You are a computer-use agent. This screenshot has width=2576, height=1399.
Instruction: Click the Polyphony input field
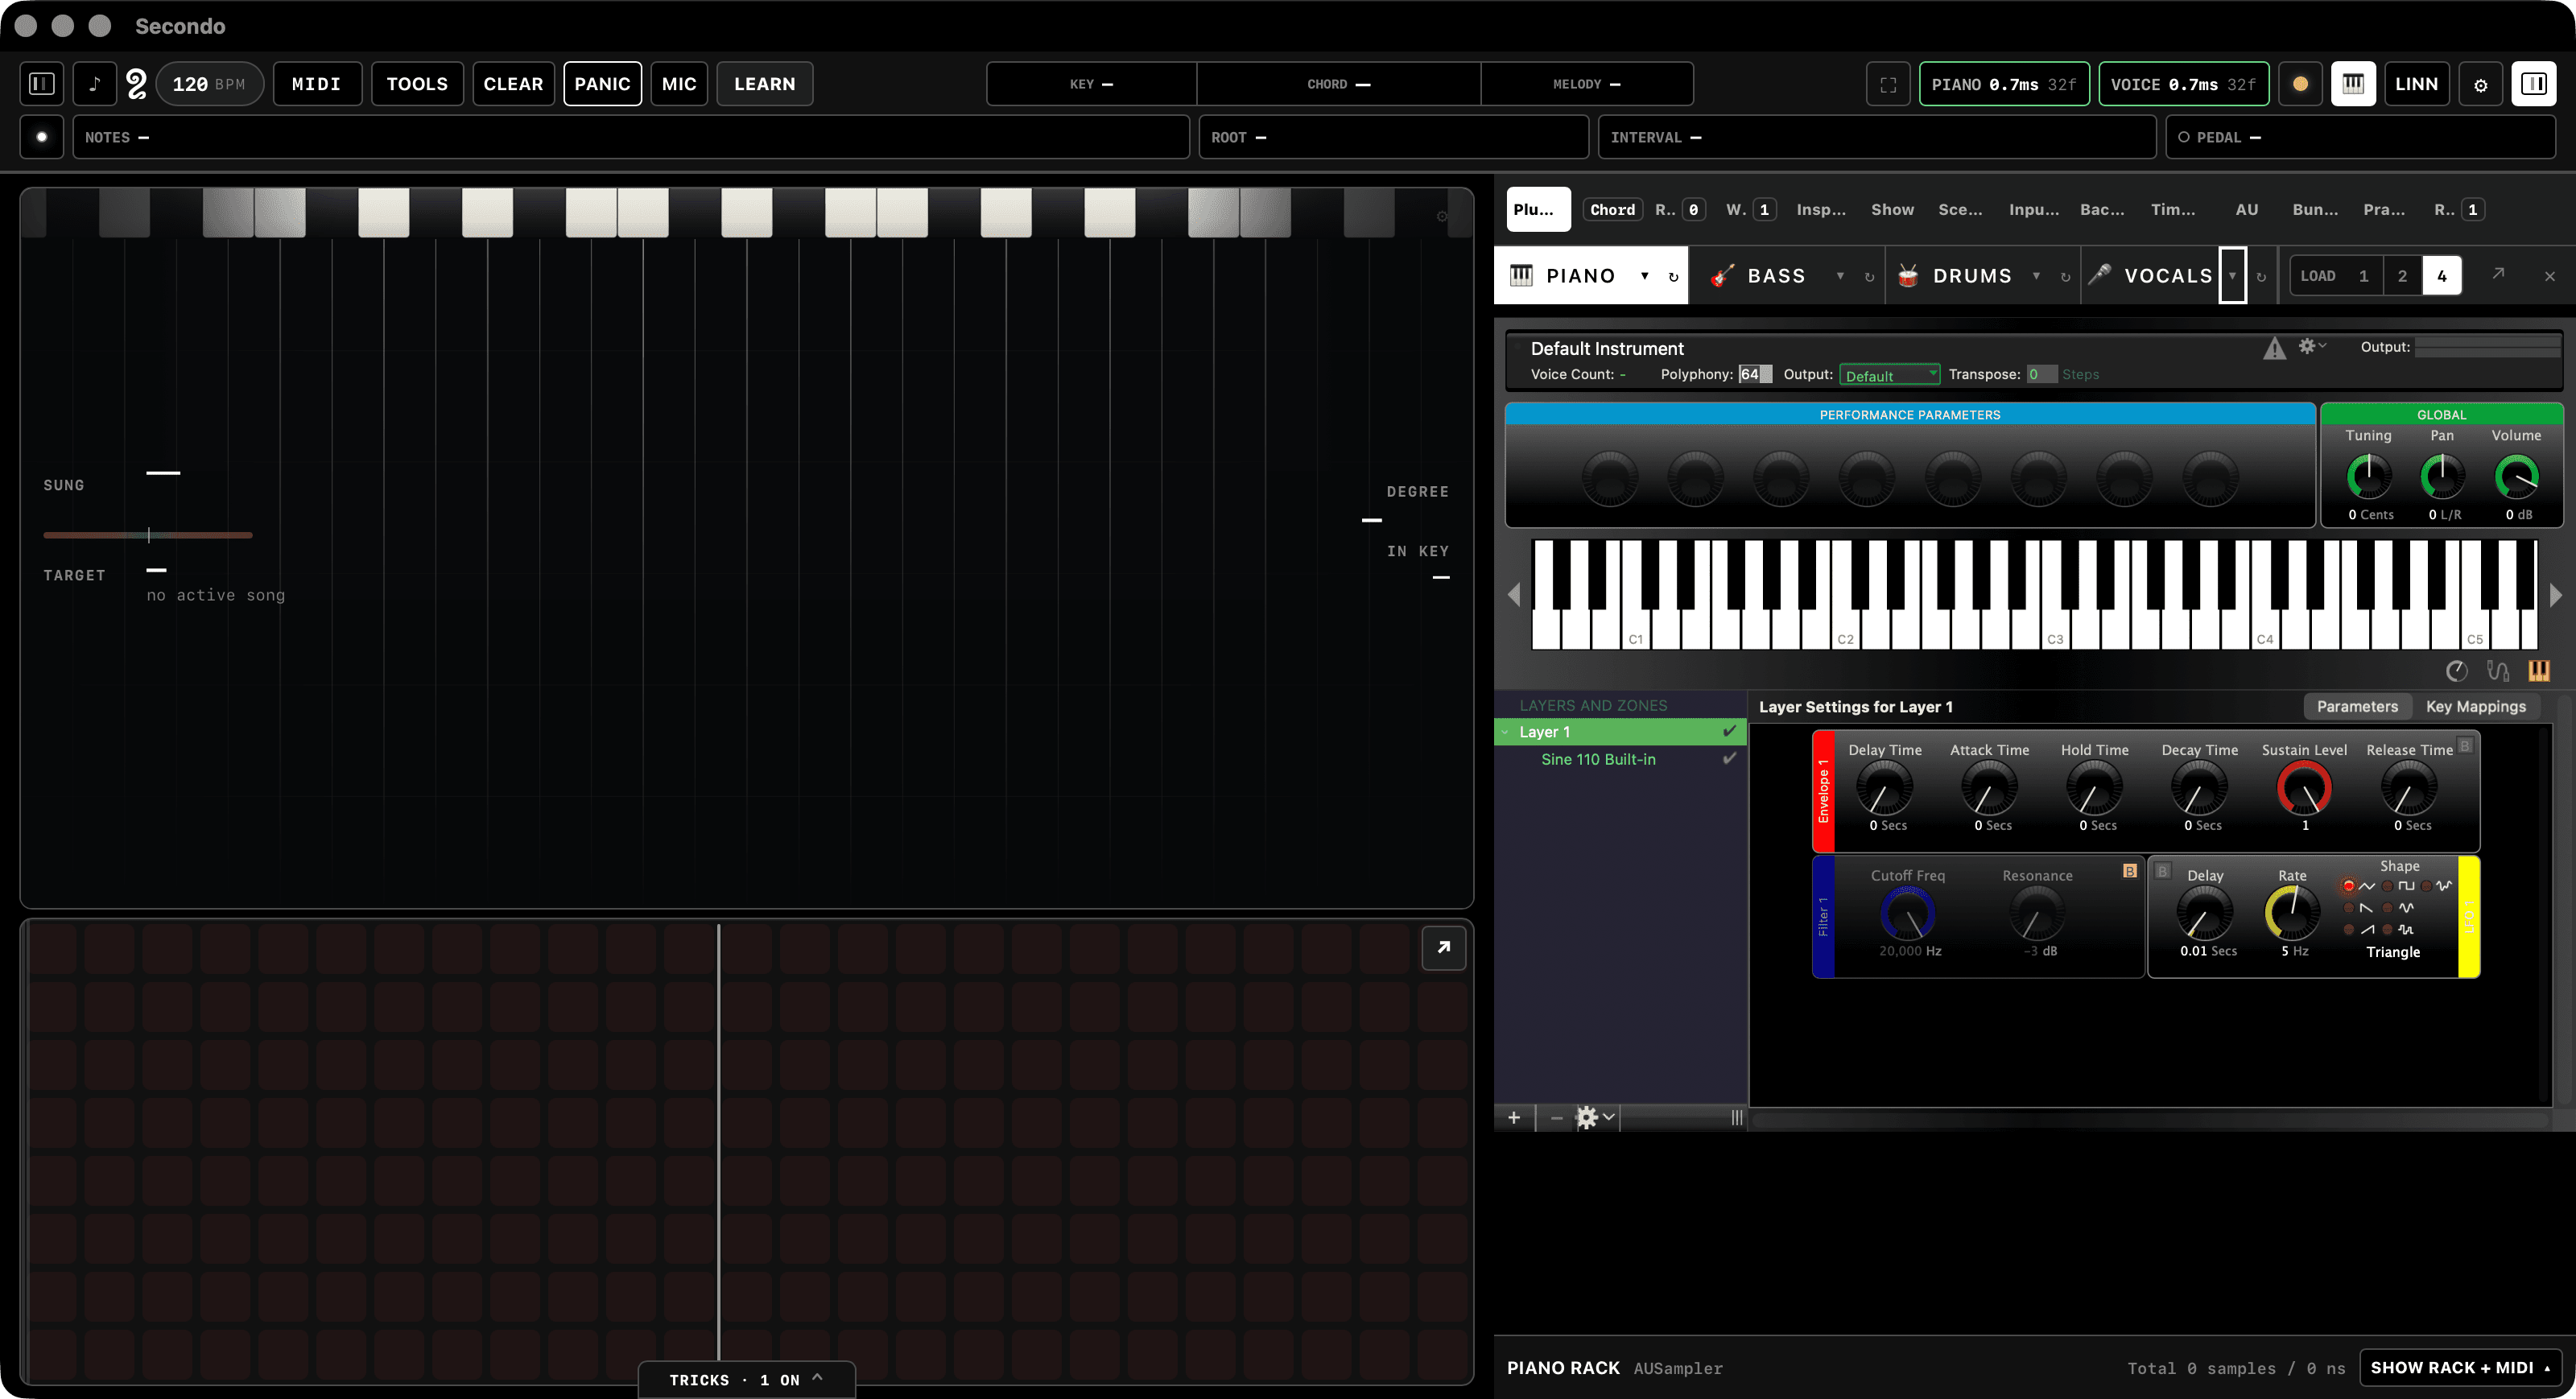click(1755, 374)
